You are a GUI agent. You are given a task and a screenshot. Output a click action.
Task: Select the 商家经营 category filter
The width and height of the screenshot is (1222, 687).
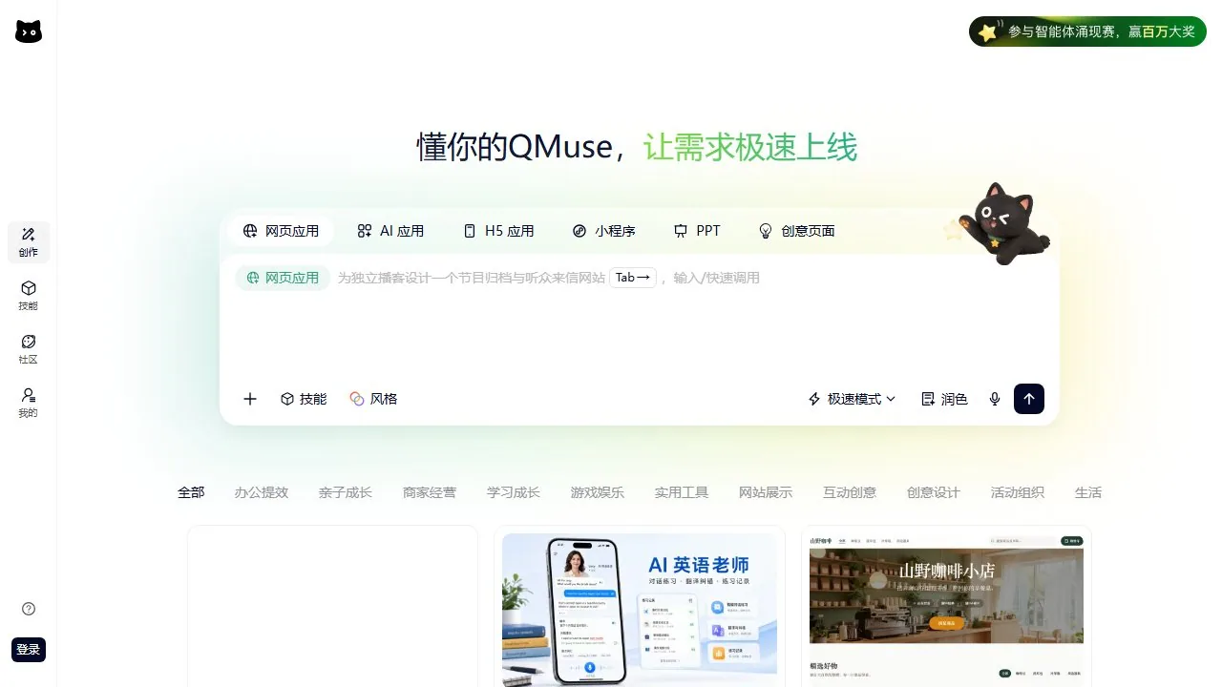[430, 492]
